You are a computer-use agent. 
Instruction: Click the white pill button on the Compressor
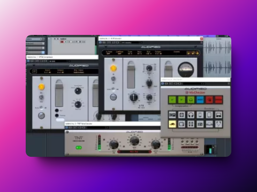[60, 120]
